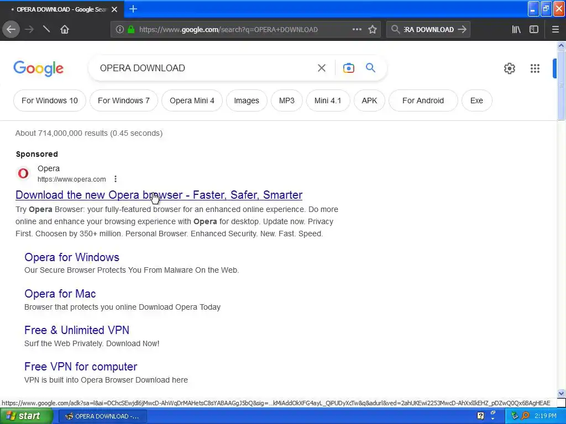Click the taskbar clock 2:19 PM
566x424 pixels.
[546, 416]
